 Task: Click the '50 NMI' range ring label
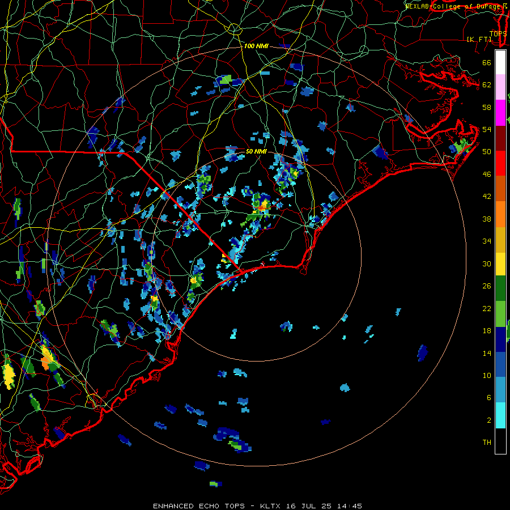(x=256, y=151)
